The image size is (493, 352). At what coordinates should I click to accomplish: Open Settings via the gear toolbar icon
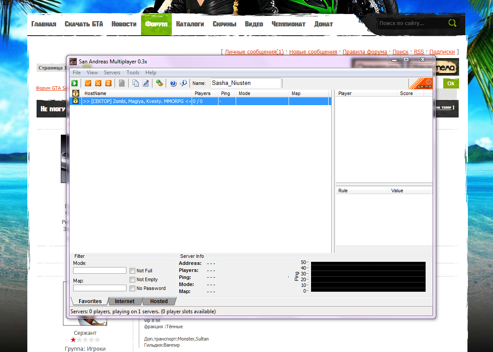coord(159,83)
